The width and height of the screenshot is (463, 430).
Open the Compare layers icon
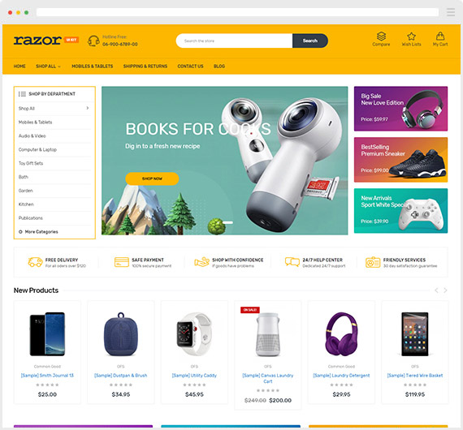coord(381,37)
